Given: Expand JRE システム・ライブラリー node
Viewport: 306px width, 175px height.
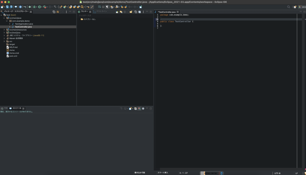Looking at the screenshot, I should point(4,36).
